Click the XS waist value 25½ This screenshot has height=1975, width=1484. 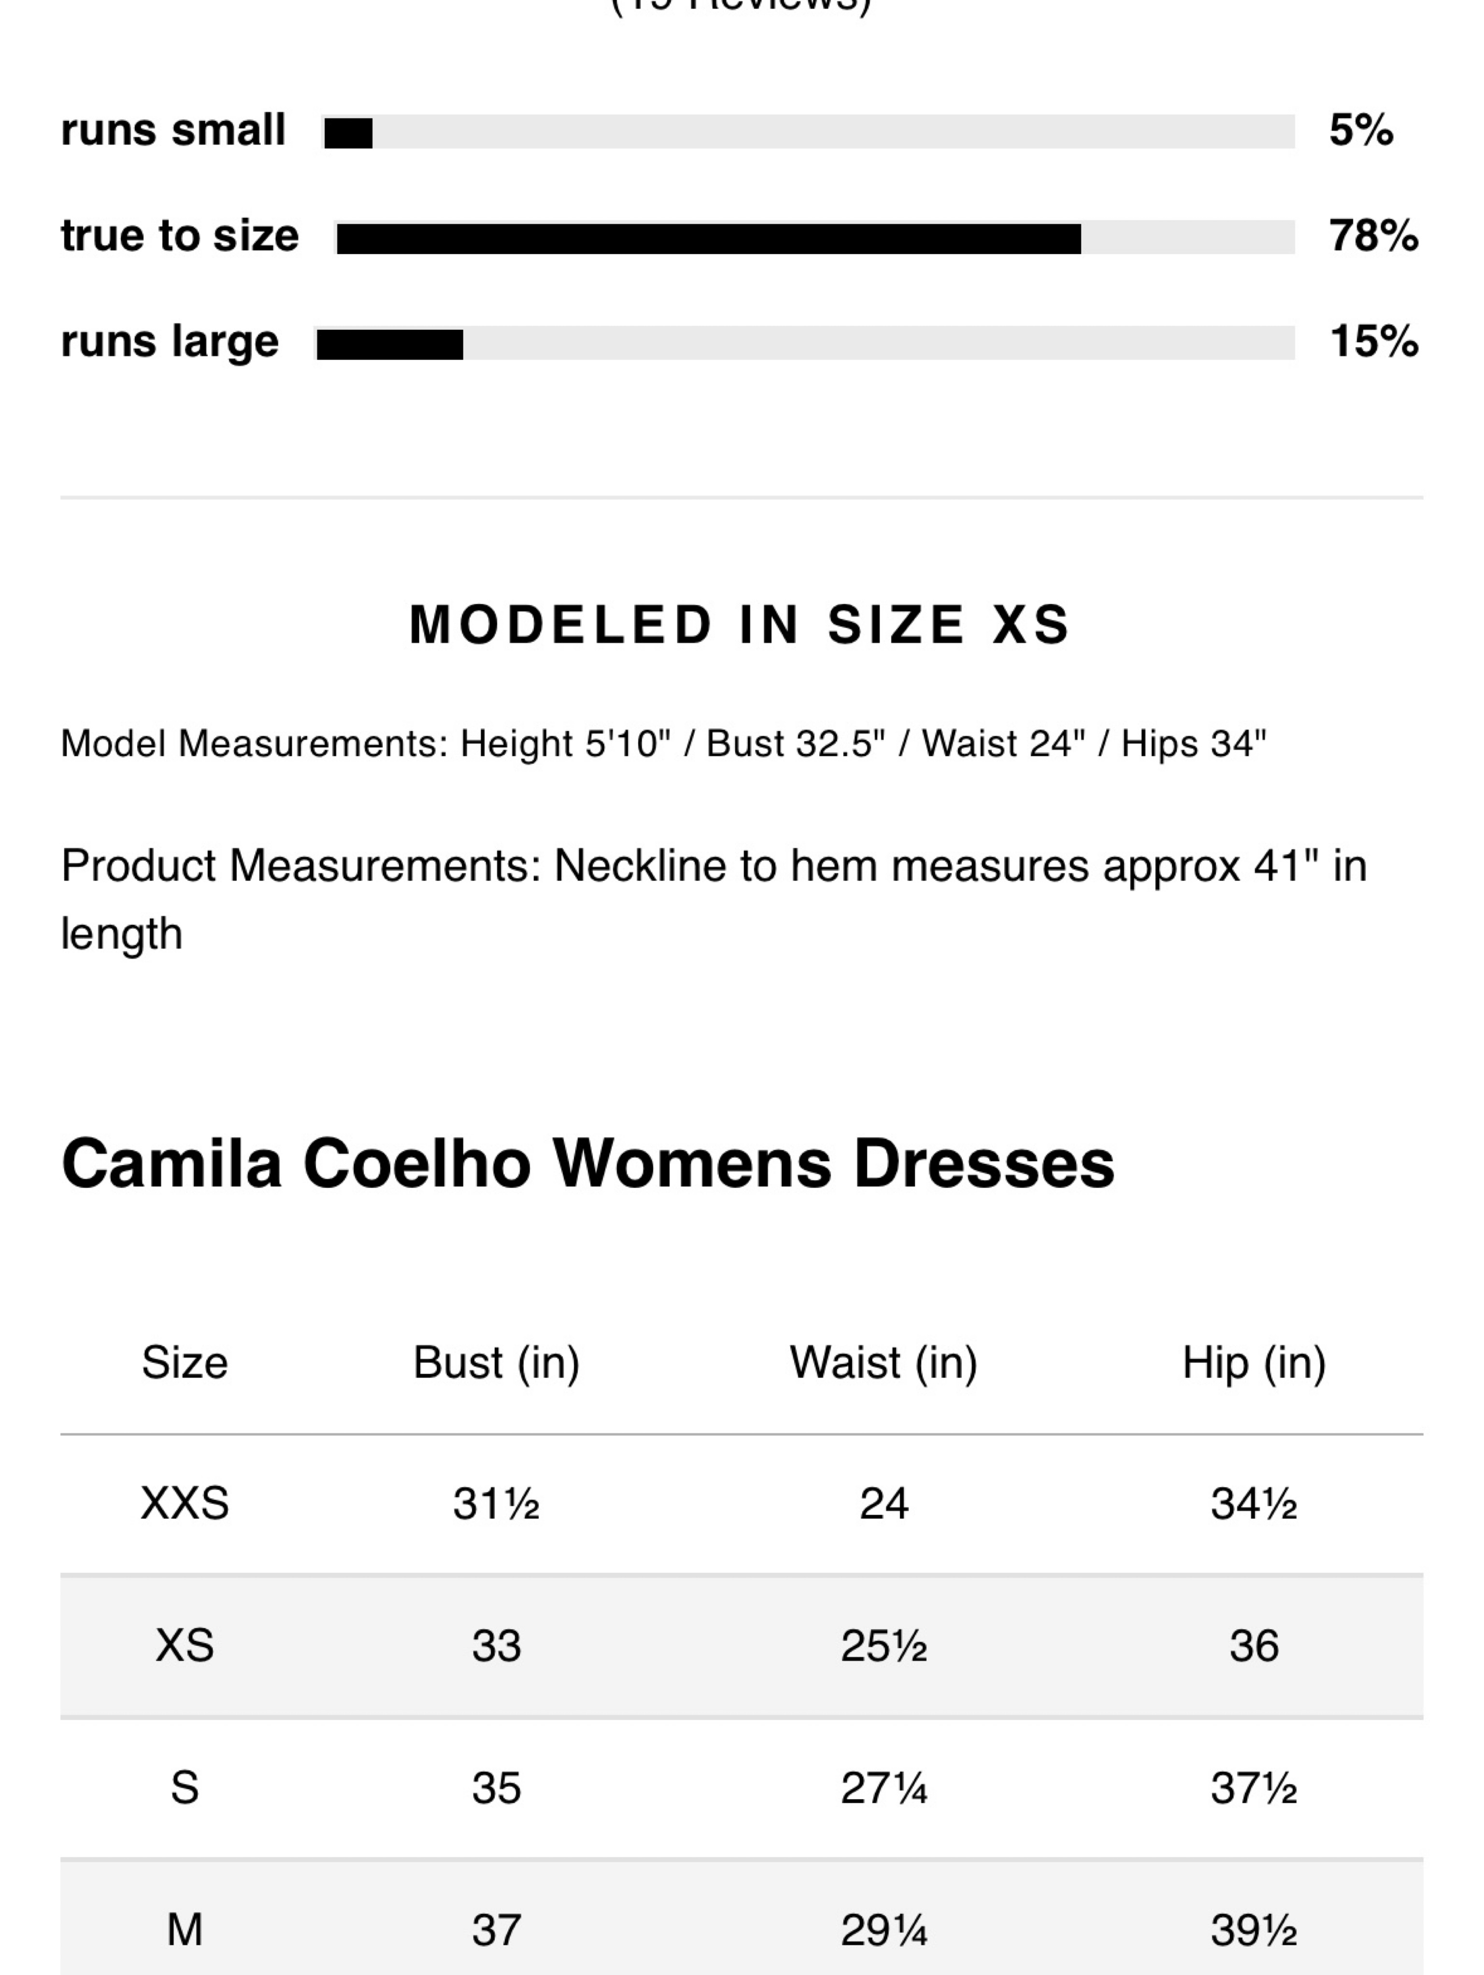tap(884, 1647)
